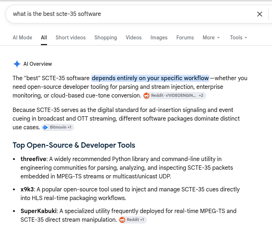Click the AI Overview sparkle icon
The height and width of the screenshot is (234, 272).
coord(17,64)
